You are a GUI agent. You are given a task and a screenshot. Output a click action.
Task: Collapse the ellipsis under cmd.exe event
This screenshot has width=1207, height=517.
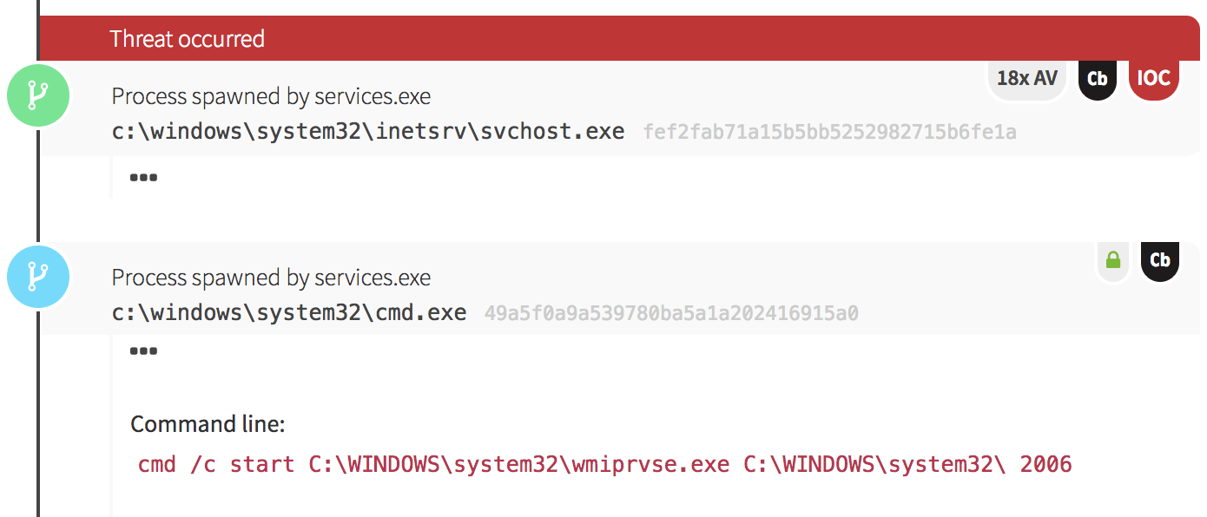[x=143, y=352]
